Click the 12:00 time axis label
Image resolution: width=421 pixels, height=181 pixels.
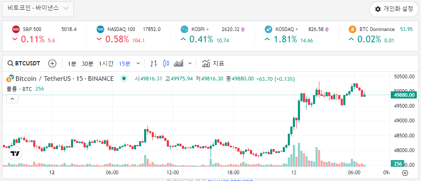tap(173, 173)
